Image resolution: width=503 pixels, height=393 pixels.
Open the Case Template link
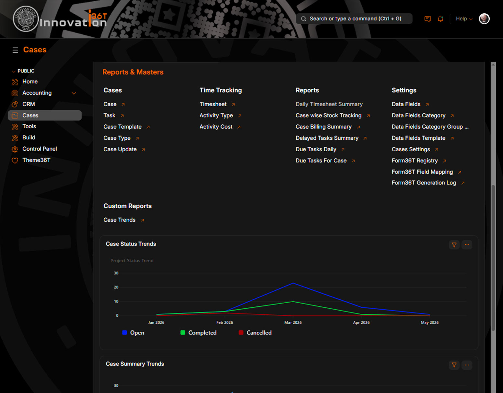coord(123,127)
